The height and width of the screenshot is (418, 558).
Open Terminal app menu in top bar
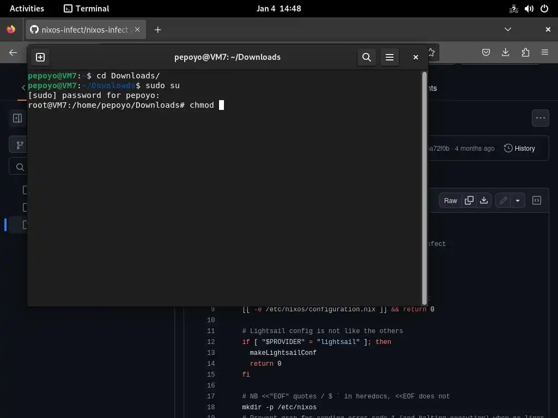click(87, 9)
